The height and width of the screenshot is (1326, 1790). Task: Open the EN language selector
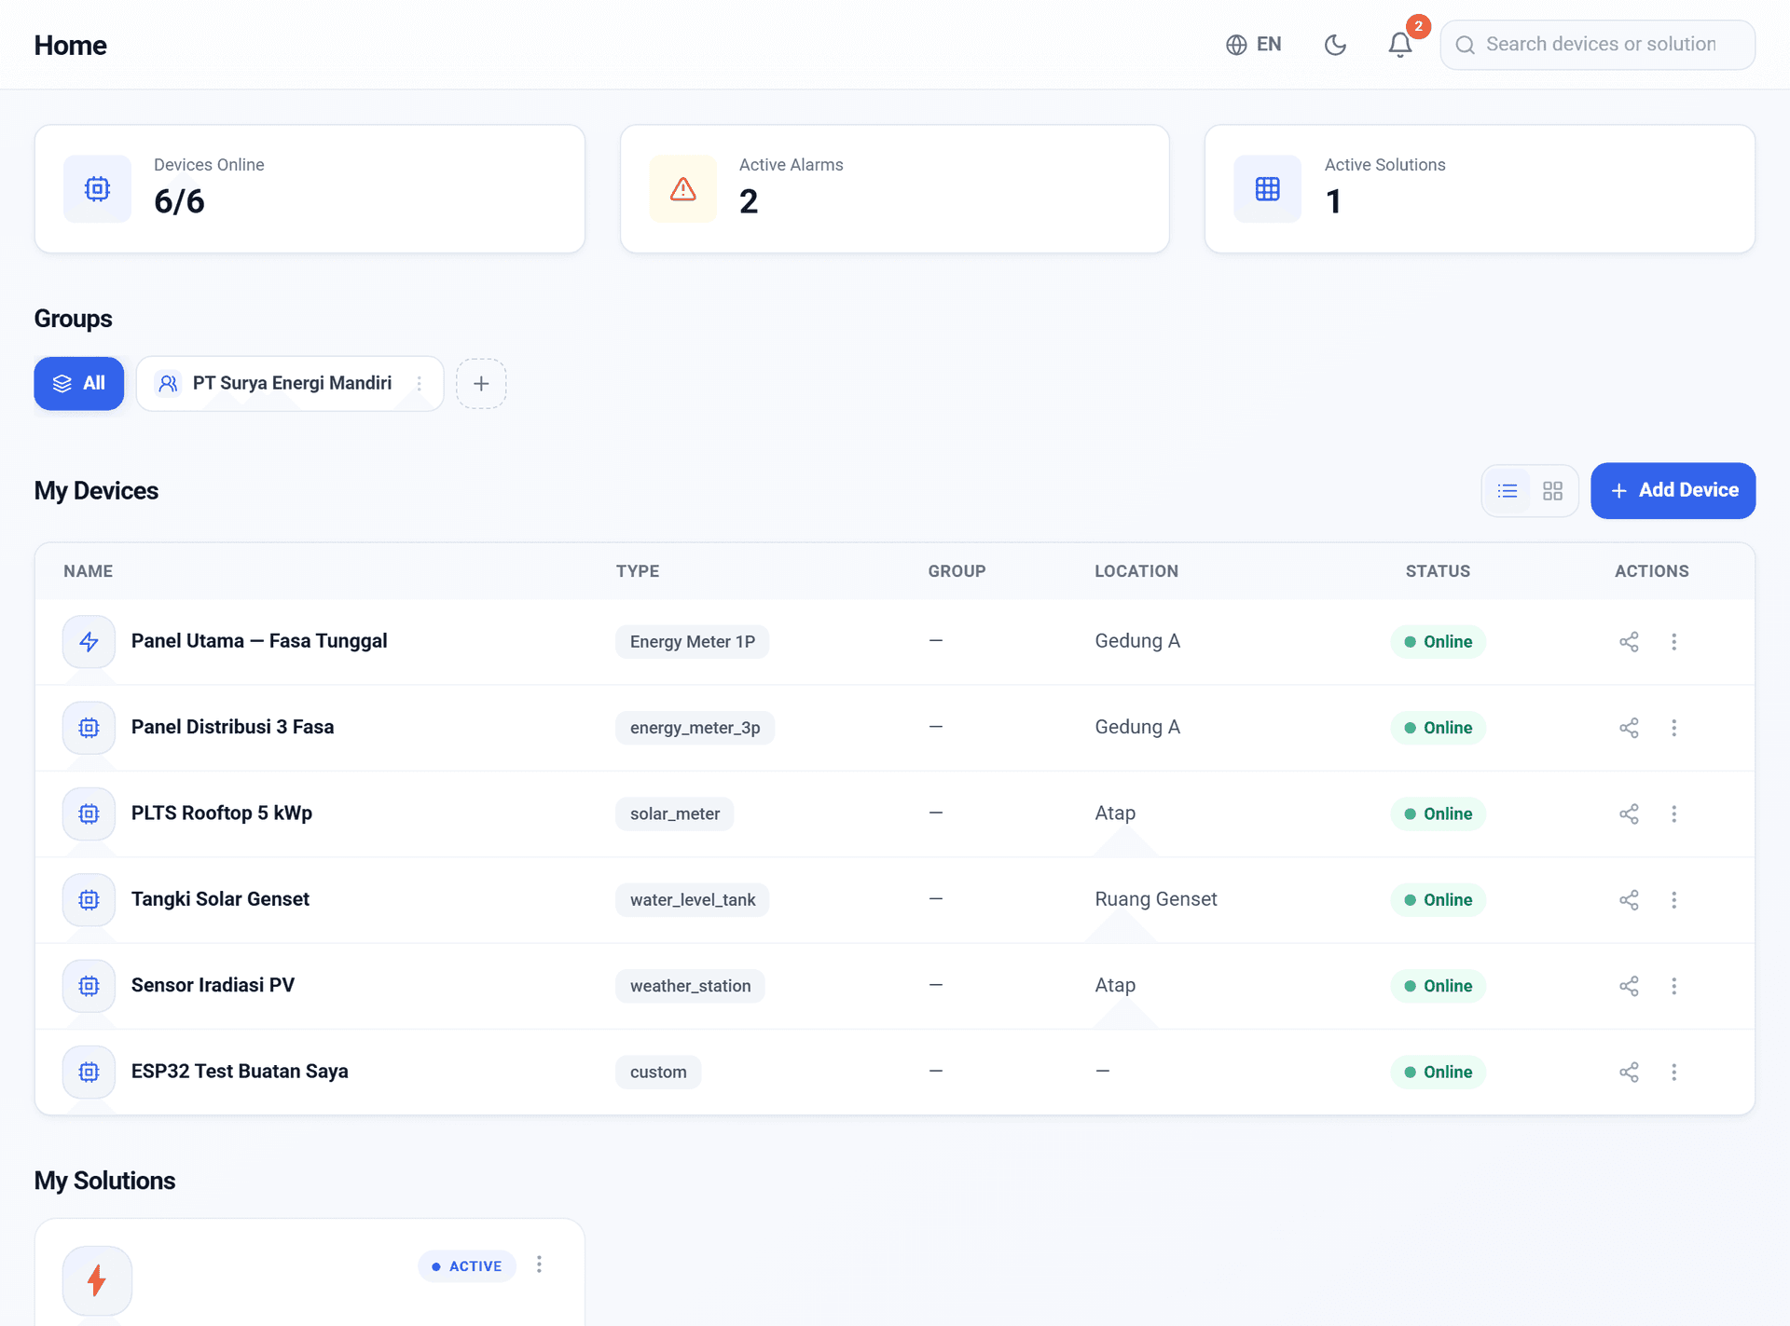point(1254,45)
